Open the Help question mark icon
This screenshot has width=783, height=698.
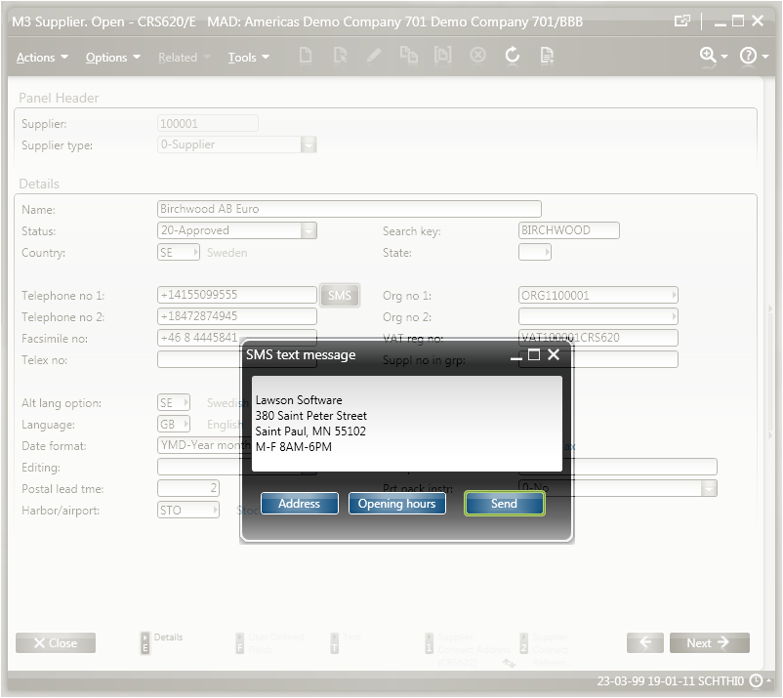[x=749, y=57]
